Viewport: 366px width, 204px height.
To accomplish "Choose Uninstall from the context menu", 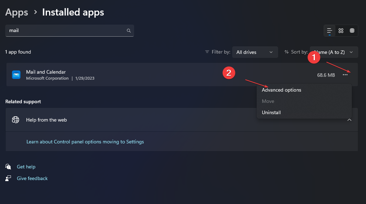I will 271,112.
